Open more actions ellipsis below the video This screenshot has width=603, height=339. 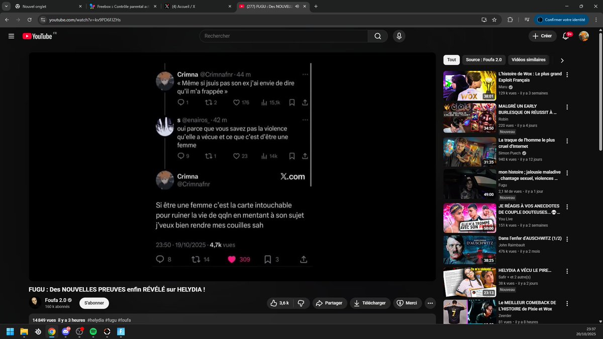[430, 303]
